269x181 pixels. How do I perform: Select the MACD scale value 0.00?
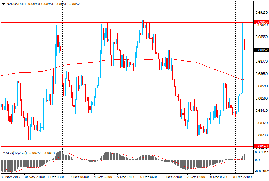(258, 160)
